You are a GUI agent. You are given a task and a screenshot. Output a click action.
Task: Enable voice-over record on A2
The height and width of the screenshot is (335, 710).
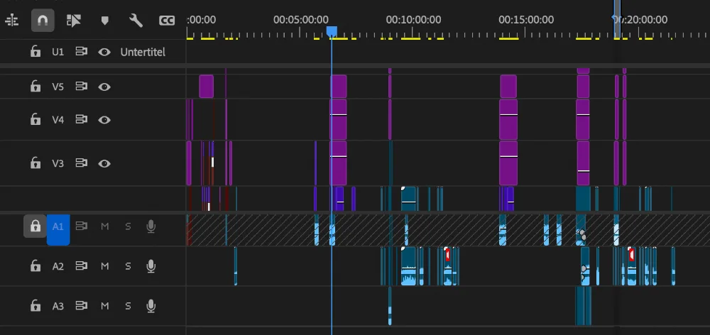click(151, 266)
